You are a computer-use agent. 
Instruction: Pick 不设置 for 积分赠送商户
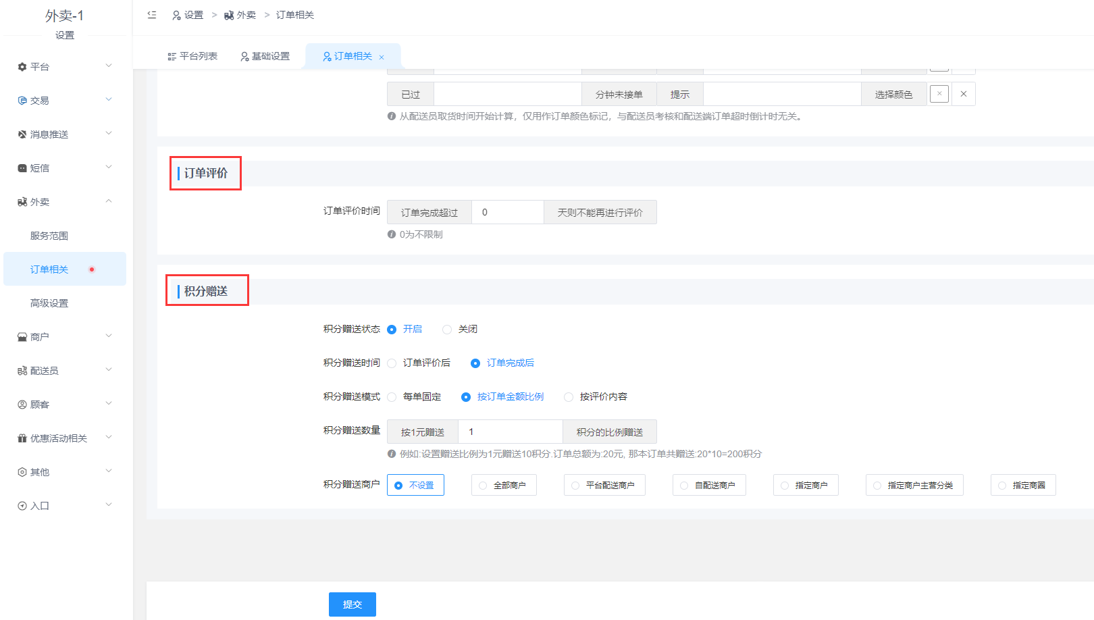[415, 485]
